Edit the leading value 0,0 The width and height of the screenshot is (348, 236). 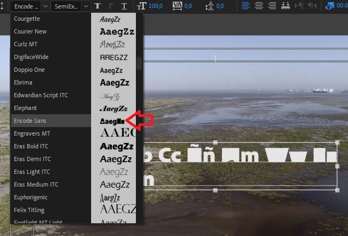pos(220,6)
